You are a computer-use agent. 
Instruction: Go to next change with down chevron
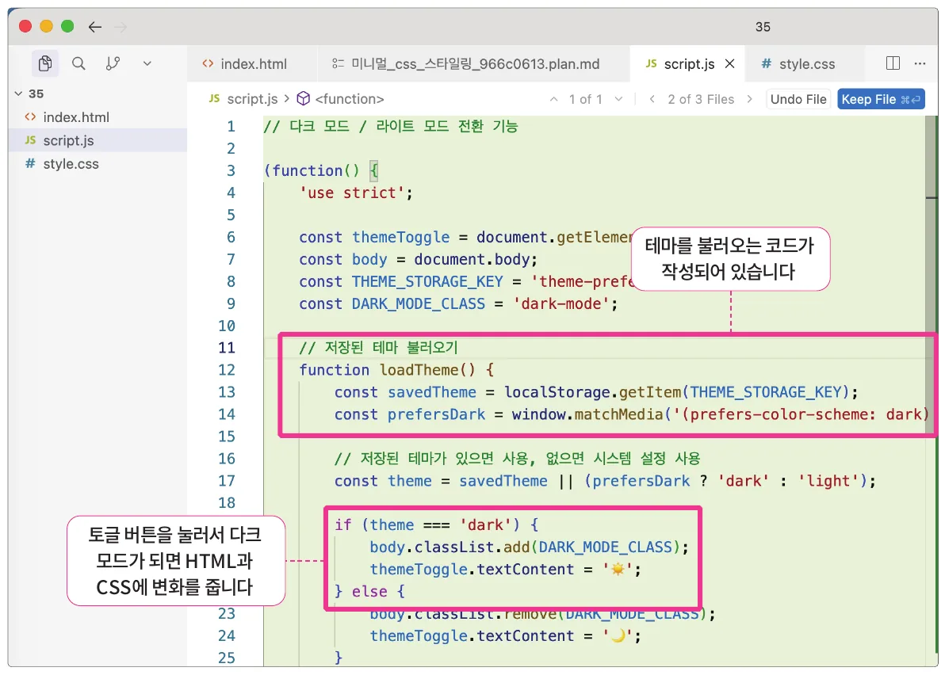(618, 99)
